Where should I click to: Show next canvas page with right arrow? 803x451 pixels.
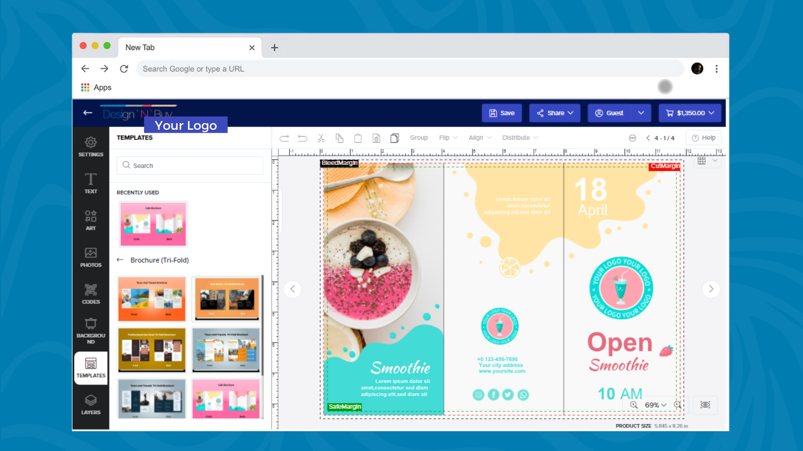(711, 289)
